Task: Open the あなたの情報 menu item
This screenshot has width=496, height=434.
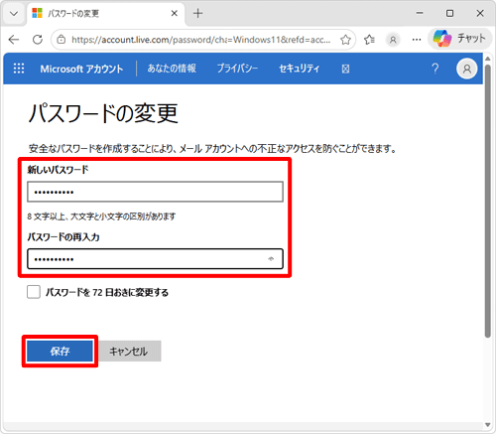Action: (172, 69)
